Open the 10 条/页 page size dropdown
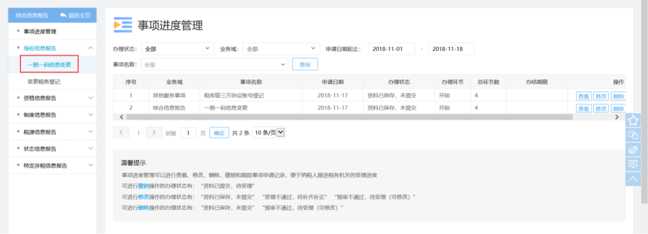Screen dimensions: 648x234 click(269, 133)
